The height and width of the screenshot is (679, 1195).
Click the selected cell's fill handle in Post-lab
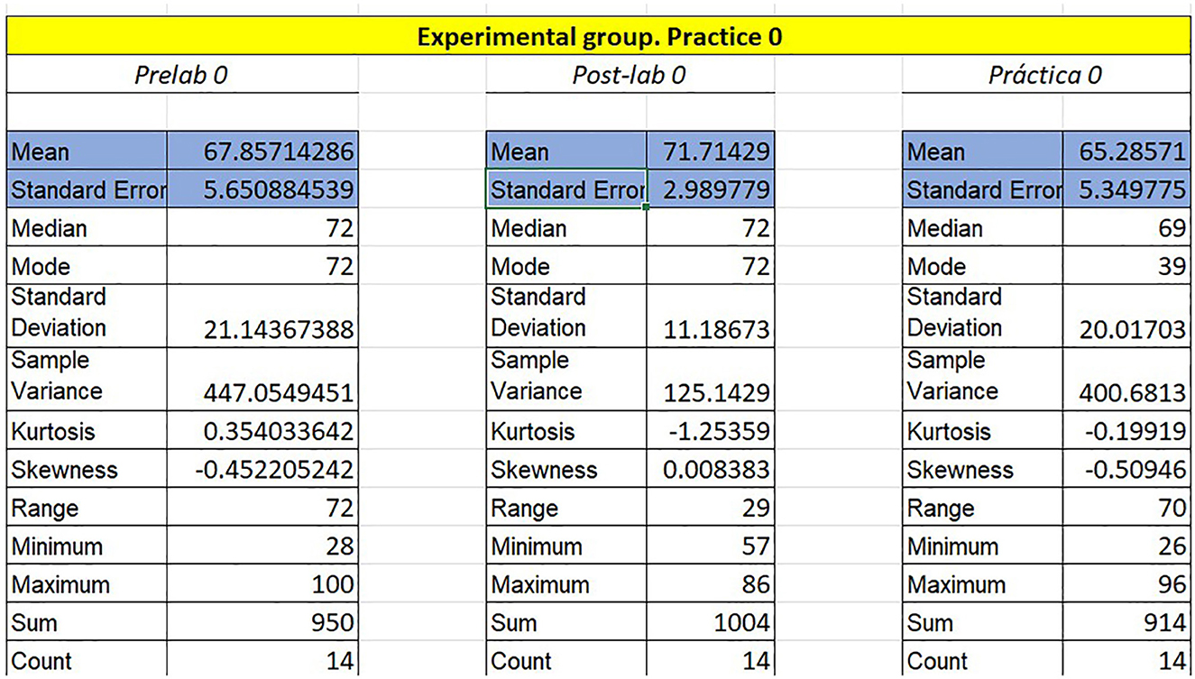click(647, 207)
